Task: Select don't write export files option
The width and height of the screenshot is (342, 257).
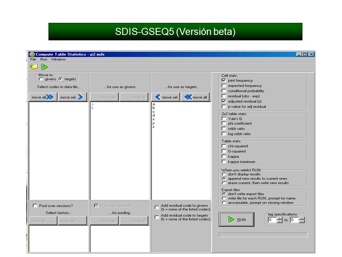Action: click(224, 194)
